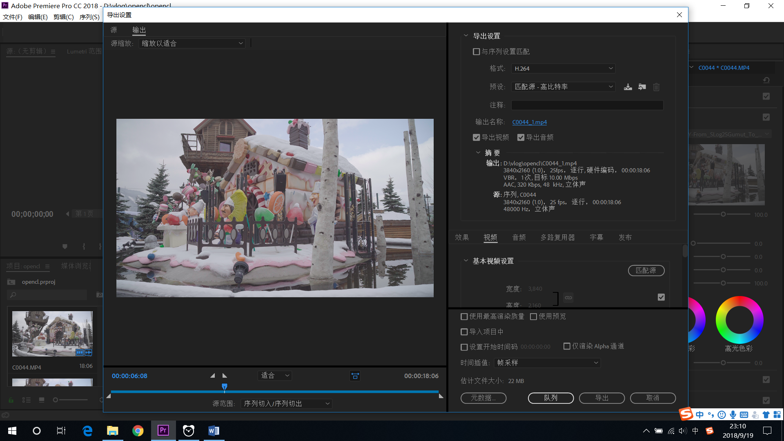Image resolution: width=784 pixels, height=441 pixels.
Task: Click the 高光色彩 color wheel
Action: (x=739, y=320)
